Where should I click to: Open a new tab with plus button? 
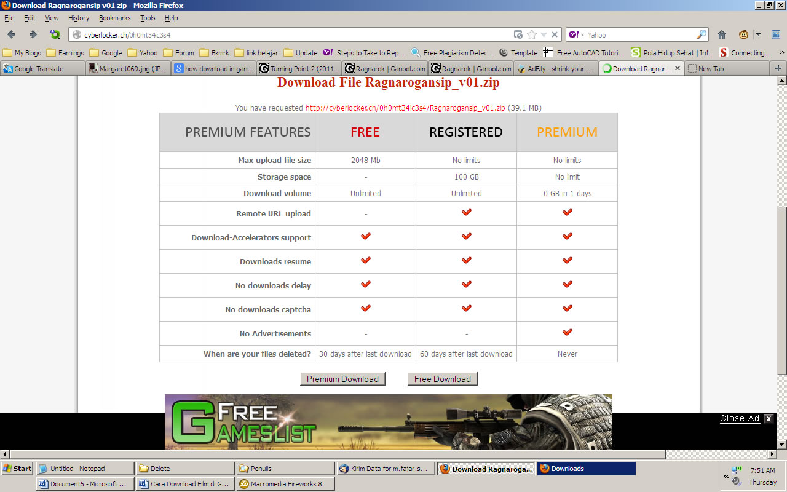[778, 68]
